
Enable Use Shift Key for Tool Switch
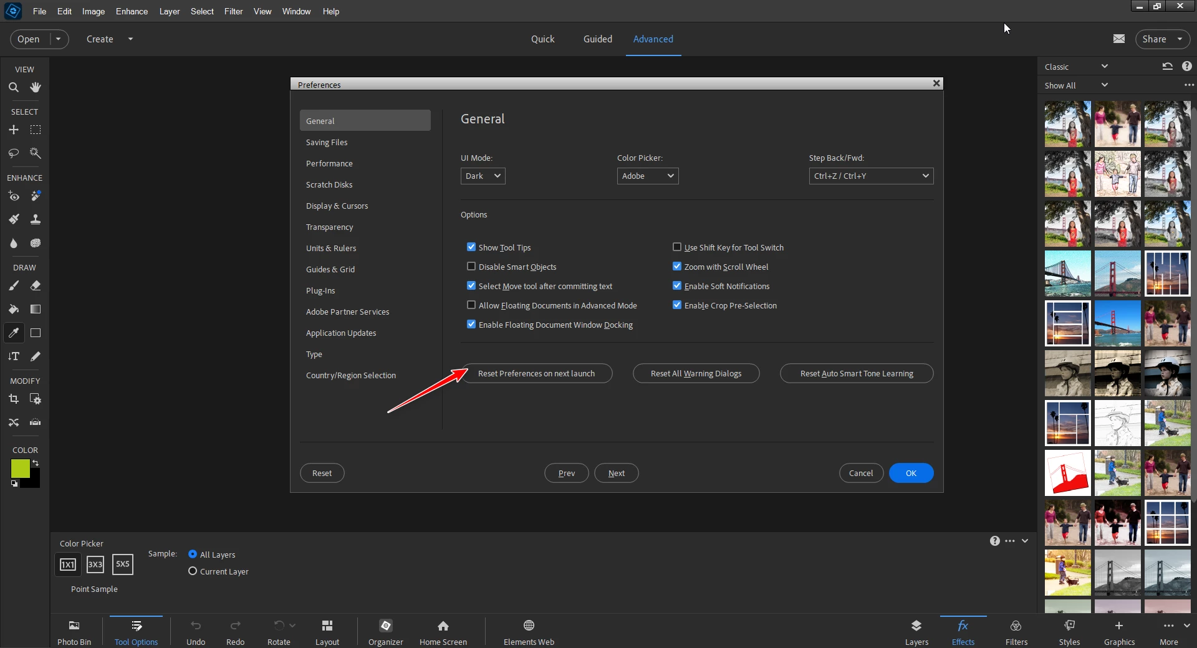pos(677,247)
